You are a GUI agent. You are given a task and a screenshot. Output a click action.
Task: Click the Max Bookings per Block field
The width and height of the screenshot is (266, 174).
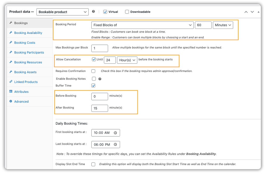99,48
